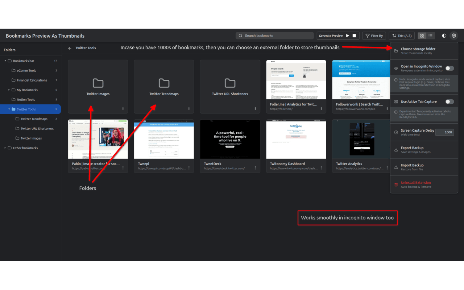Collapse the Bookmarks bar tree arrow
Screen dimensions: 464x290
5,61
